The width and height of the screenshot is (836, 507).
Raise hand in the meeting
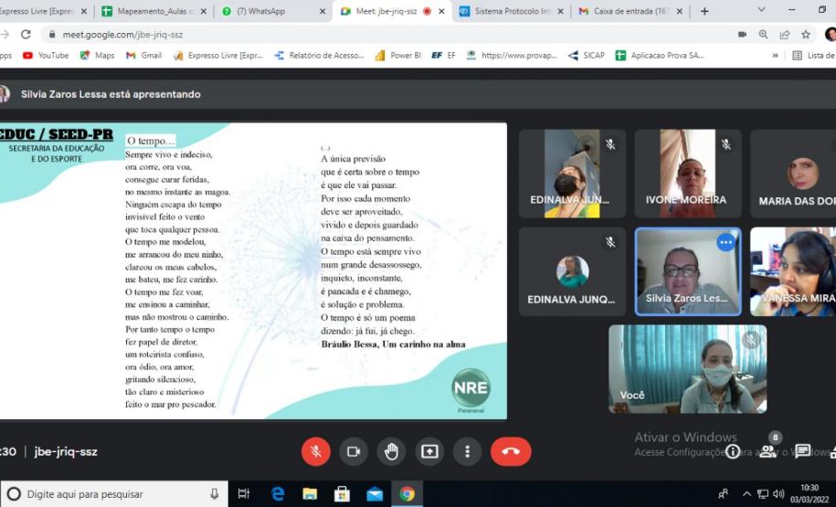tap(391, 451)
